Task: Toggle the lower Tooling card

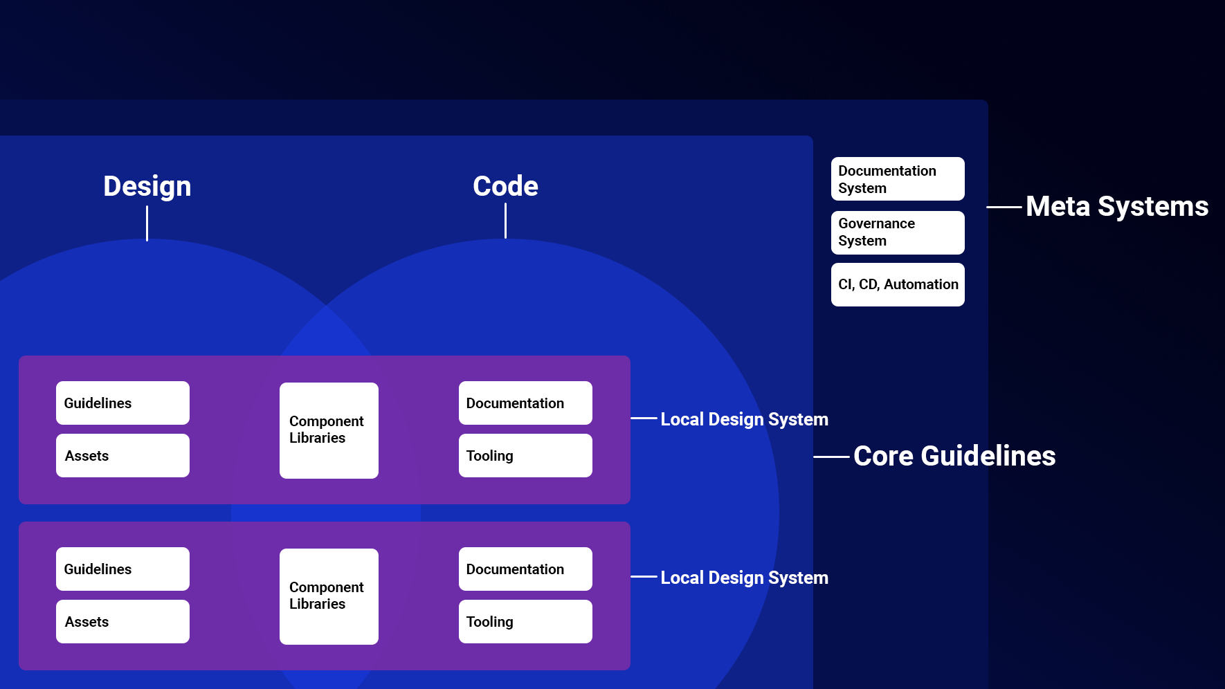Action: click(525, 621)
